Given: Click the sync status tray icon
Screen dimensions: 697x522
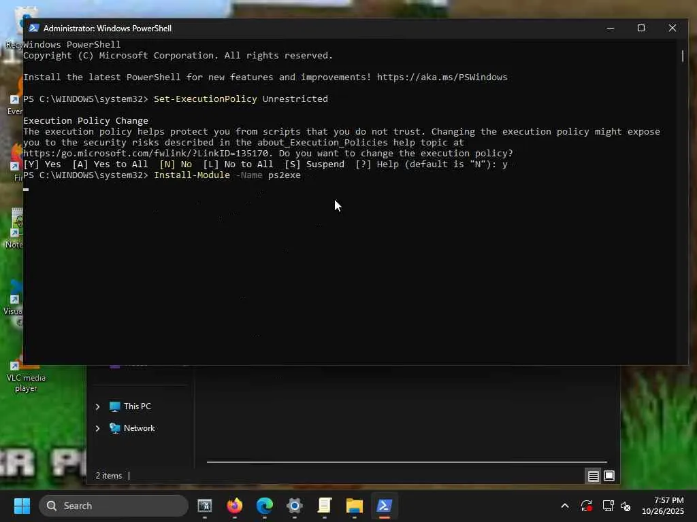Looking at the screenshot, I should pos(586,506).
